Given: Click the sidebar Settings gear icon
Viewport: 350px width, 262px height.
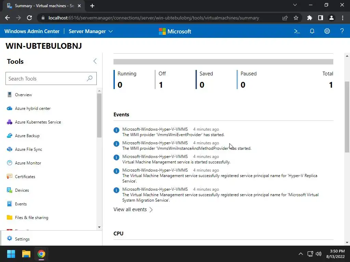Looking at the screenshot, I should (x=9, y=238).
